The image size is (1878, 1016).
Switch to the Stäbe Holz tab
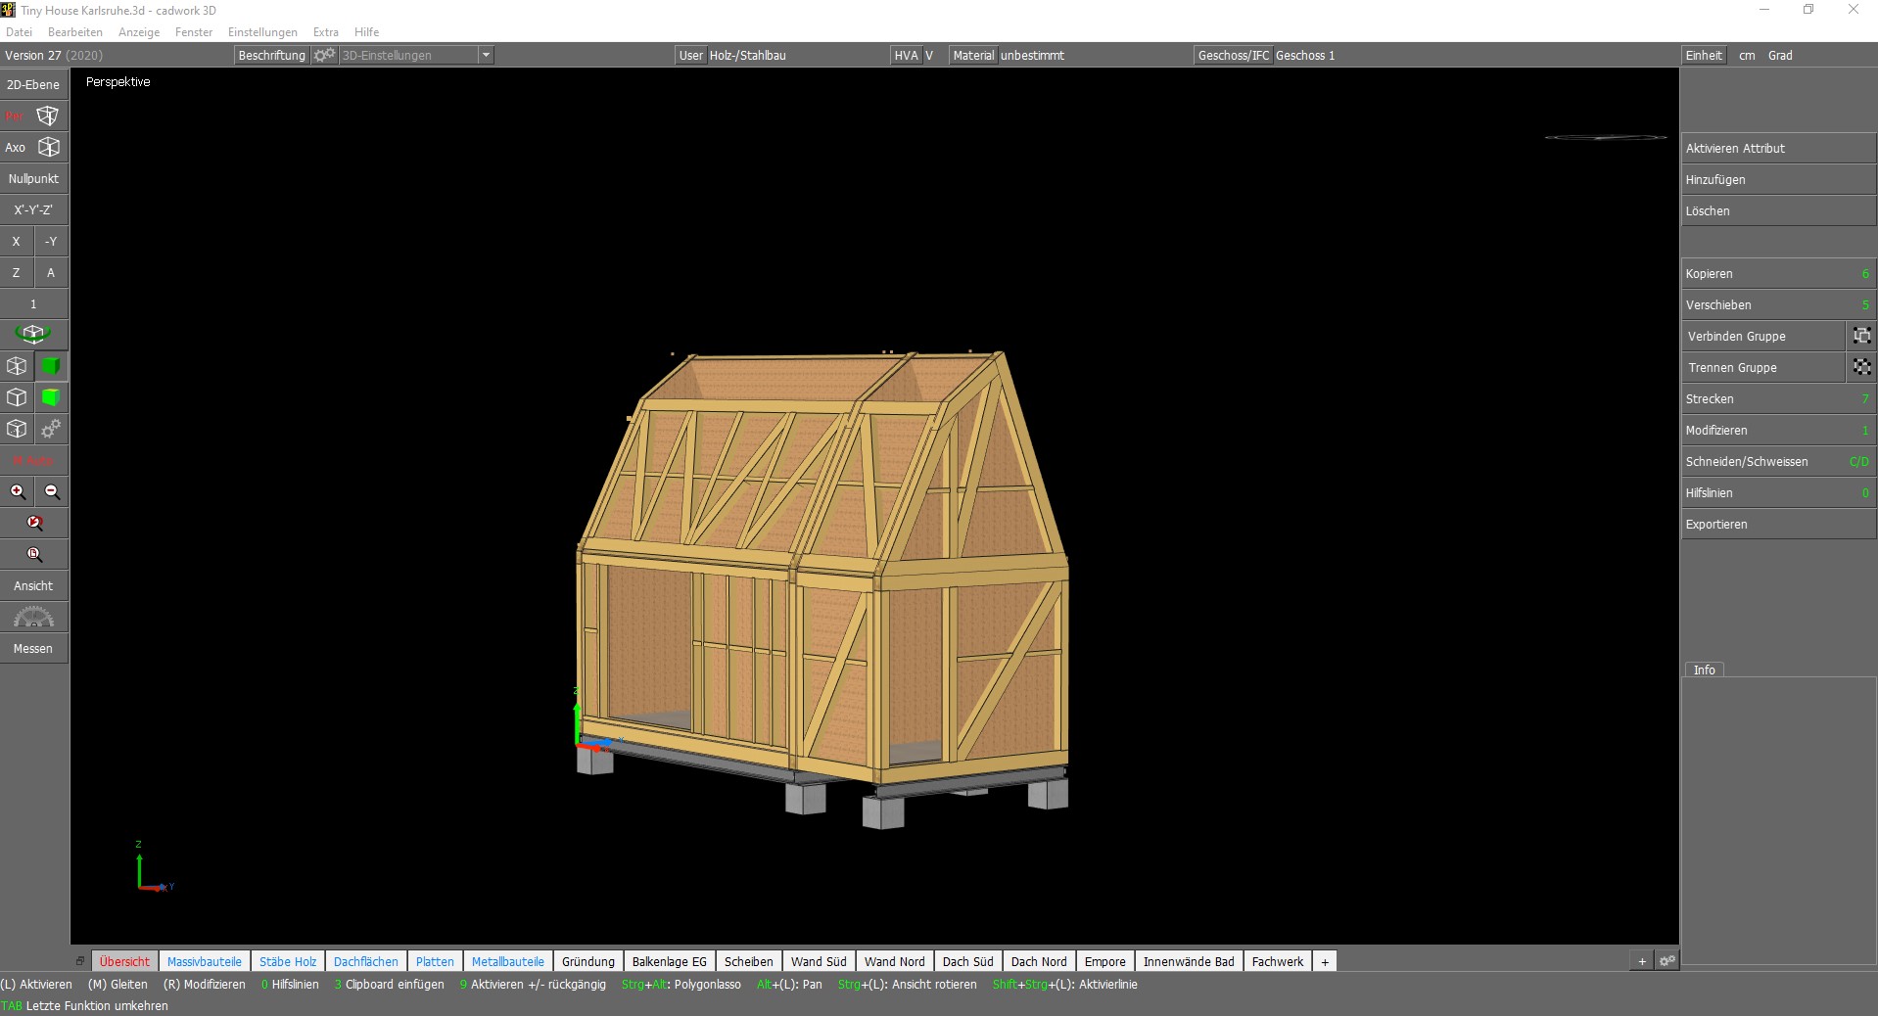point(288,961)
